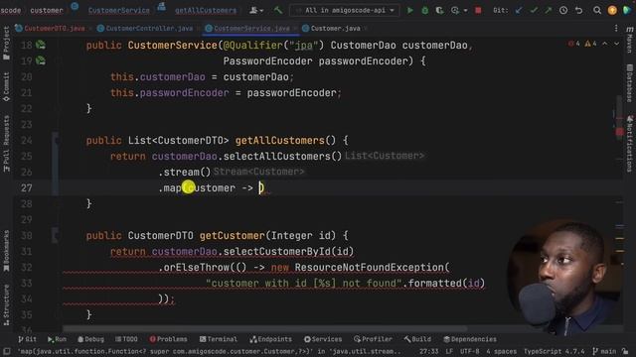Click the orange IDE updates icon
636x357 pixels.
point(612,10)
